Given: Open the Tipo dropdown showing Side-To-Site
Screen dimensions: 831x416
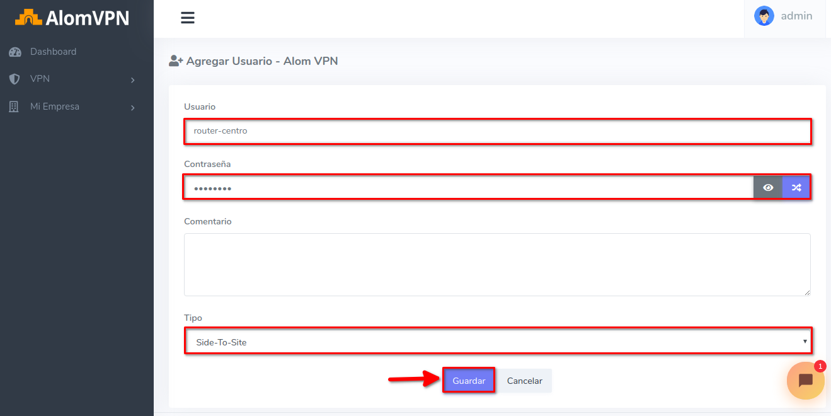Looking at the screenshot, I should pyautogui.click(x=498, y=342).
